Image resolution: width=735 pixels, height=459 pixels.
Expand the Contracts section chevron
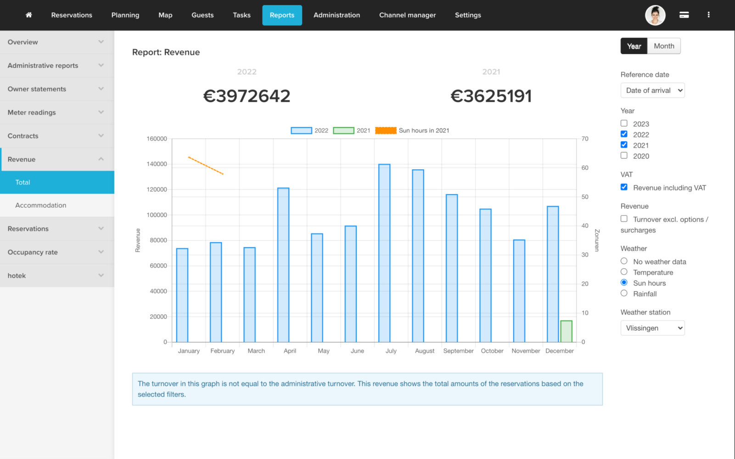coord(101,136)
